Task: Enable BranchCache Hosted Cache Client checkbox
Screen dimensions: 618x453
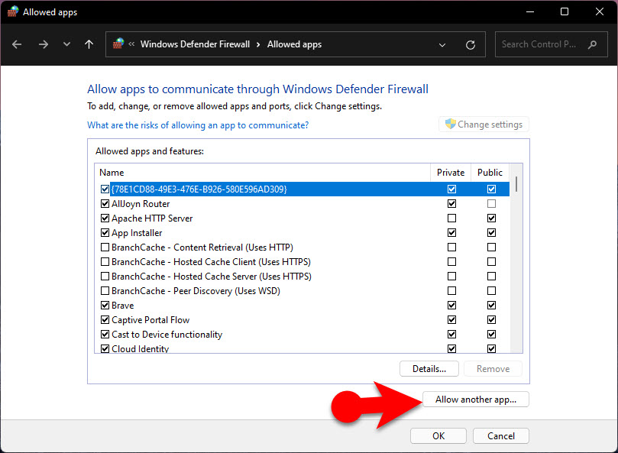Action: pyautogui.click(x=105, y=262)
